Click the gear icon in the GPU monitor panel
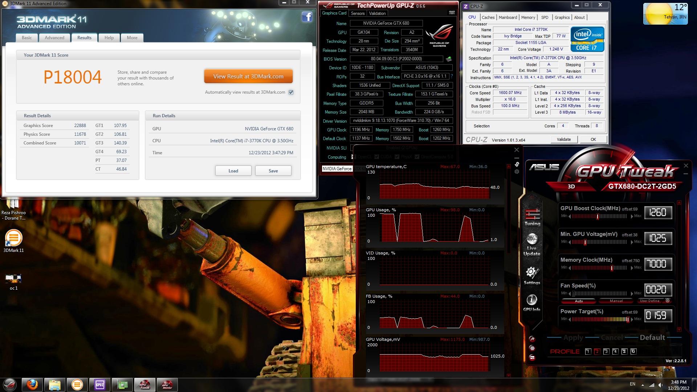The image size is (697, 392). click(517, 171)
